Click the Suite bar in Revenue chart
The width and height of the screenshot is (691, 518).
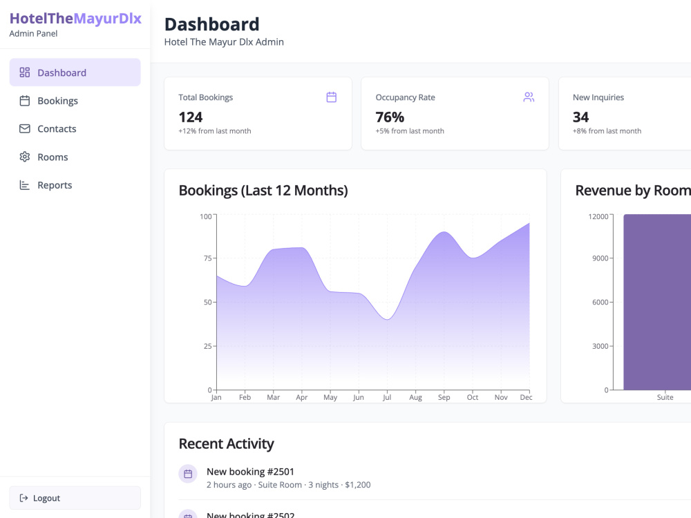[x=657, y=303]
